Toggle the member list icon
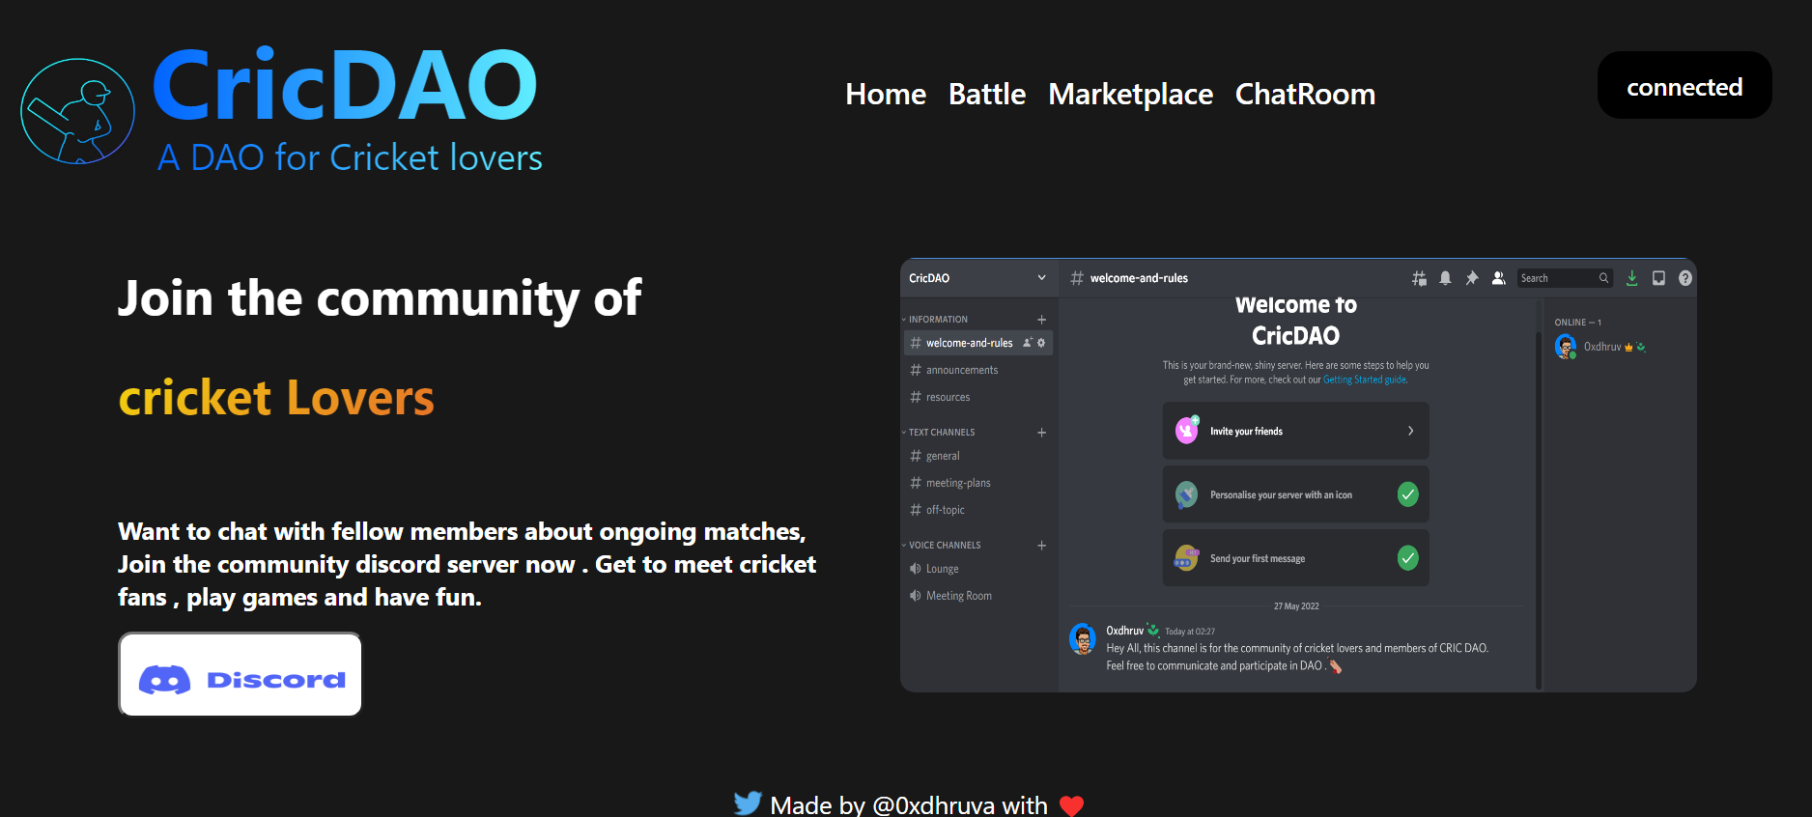 tap(1498, 278)
